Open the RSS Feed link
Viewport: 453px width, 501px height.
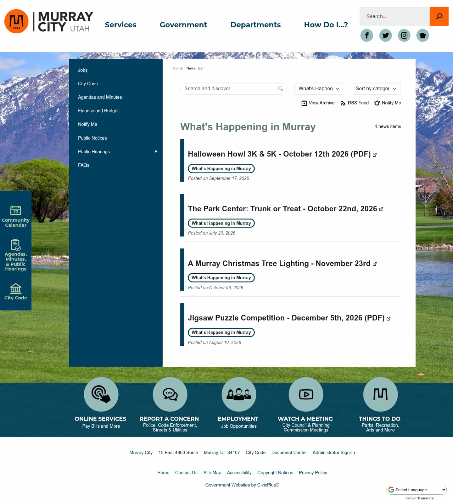[355, 103]
